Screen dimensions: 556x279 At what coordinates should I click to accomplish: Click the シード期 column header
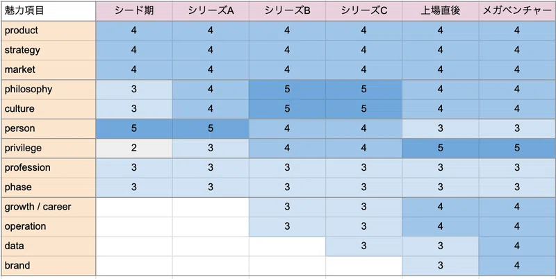pos(134,10)
